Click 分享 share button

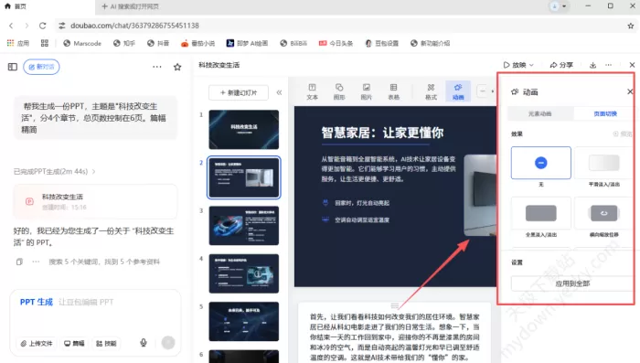561,65
